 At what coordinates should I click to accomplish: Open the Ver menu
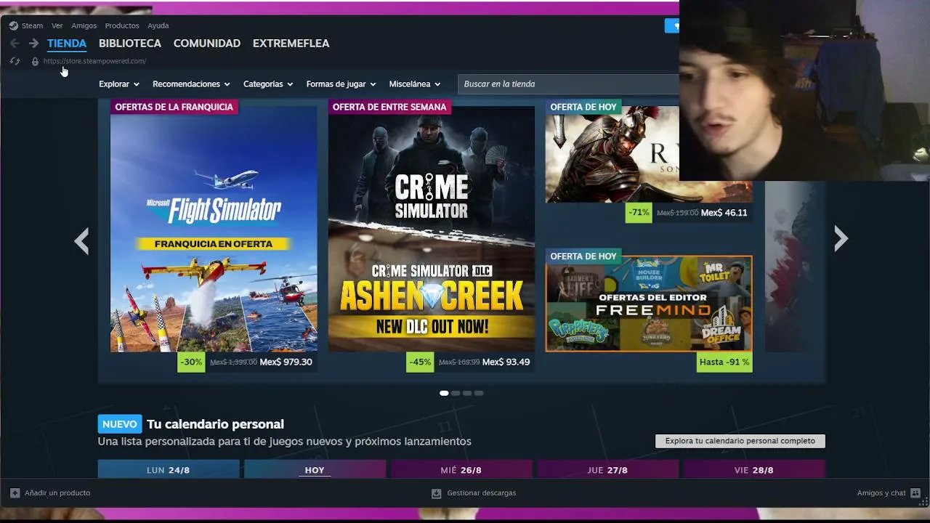pos(57,25)
